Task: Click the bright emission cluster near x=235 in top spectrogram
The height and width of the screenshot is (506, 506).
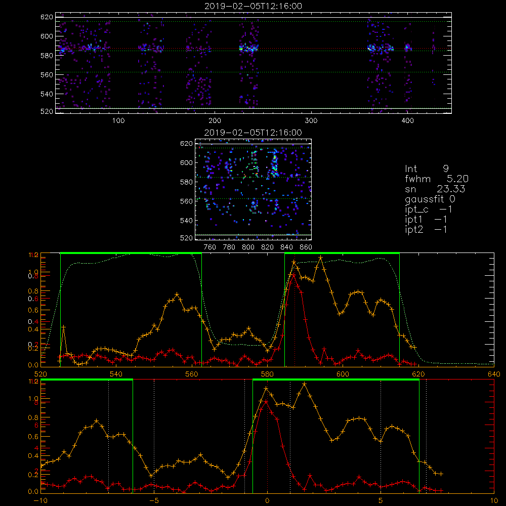Action: (248, 49)
